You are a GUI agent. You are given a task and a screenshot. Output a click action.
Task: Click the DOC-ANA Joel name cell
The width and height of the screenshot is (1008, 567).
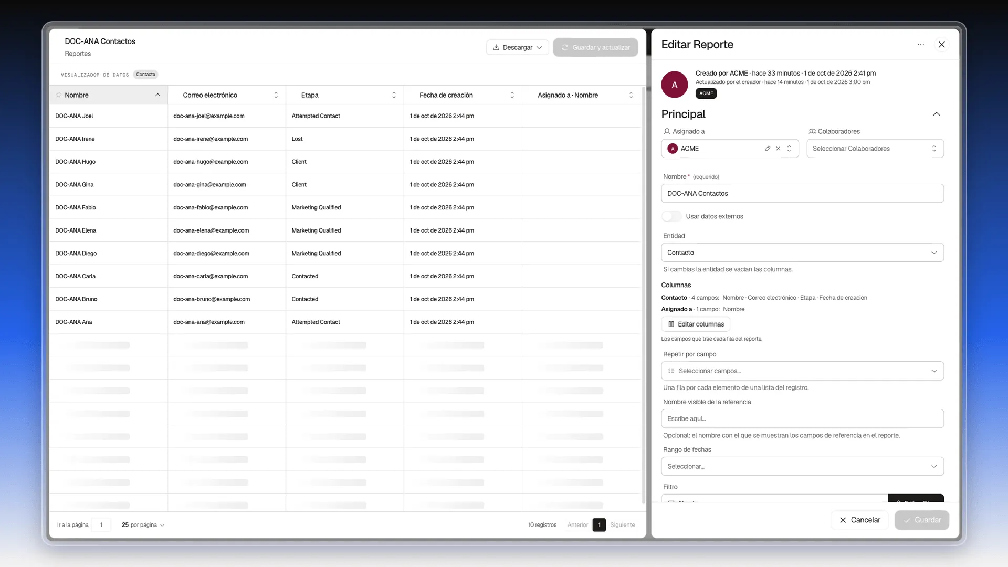tap(108, 116)
